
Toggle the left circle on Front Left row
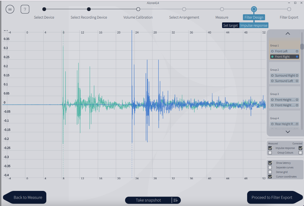click(x=272, y=51)
